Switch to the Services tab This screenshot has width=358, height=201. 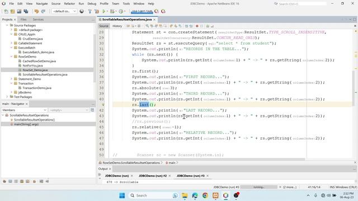coord(38,20)
